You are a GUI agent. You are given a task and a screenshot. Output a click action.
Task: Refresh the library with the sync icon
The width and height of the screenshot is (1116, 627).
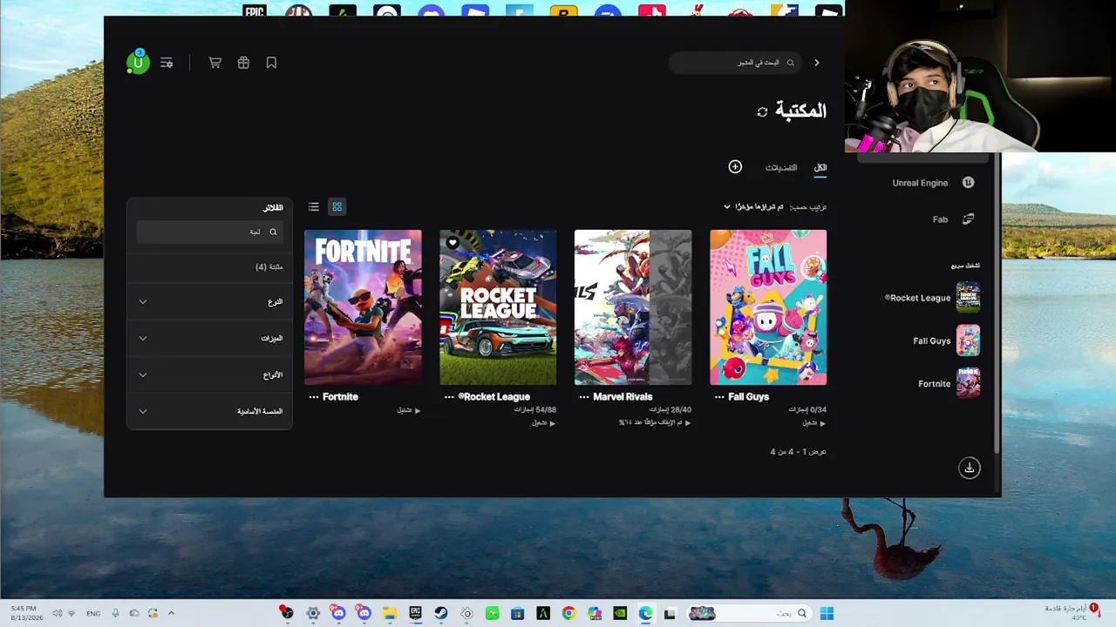[x=763, y=111]
